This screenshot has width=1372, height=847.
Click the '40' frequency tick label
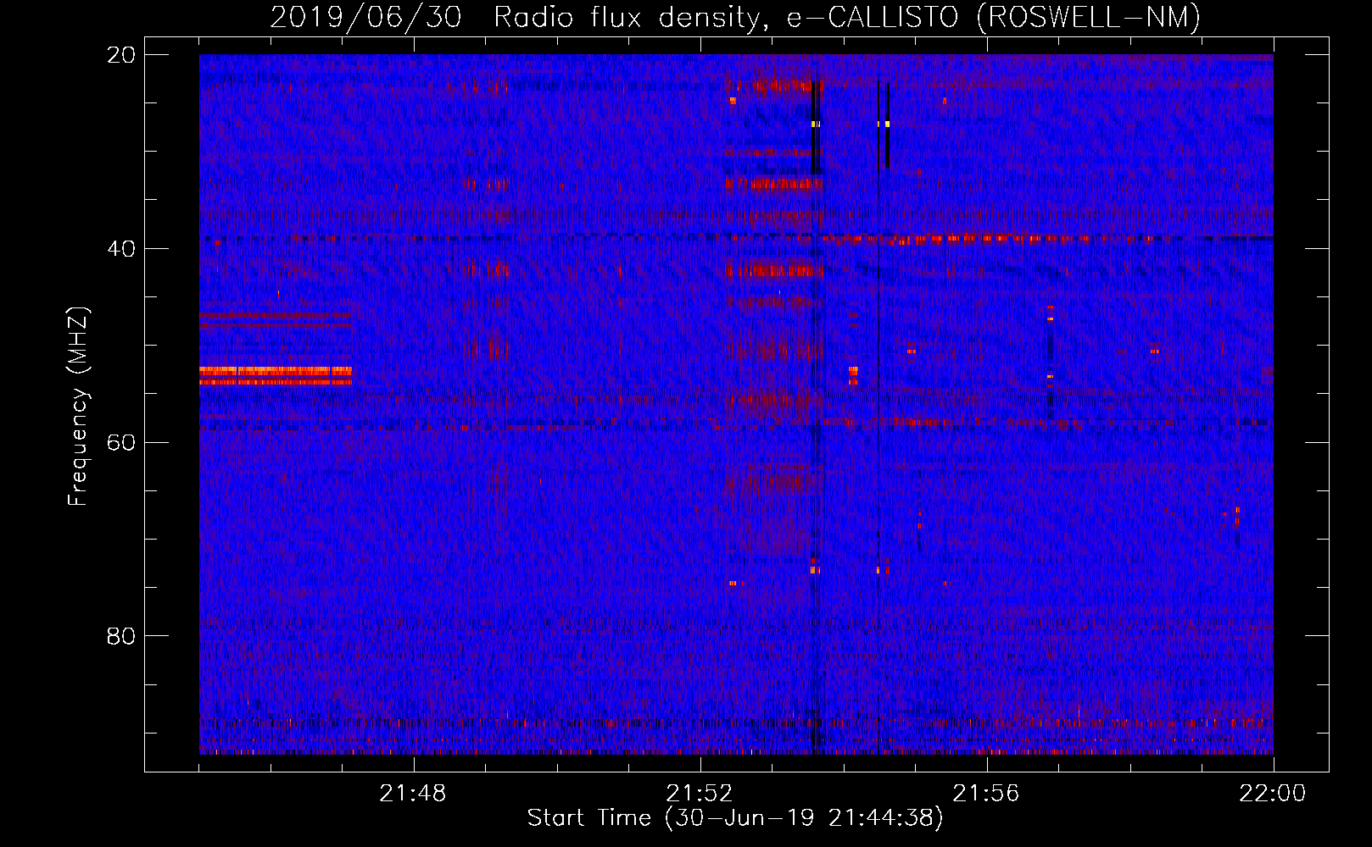(120, 249)
